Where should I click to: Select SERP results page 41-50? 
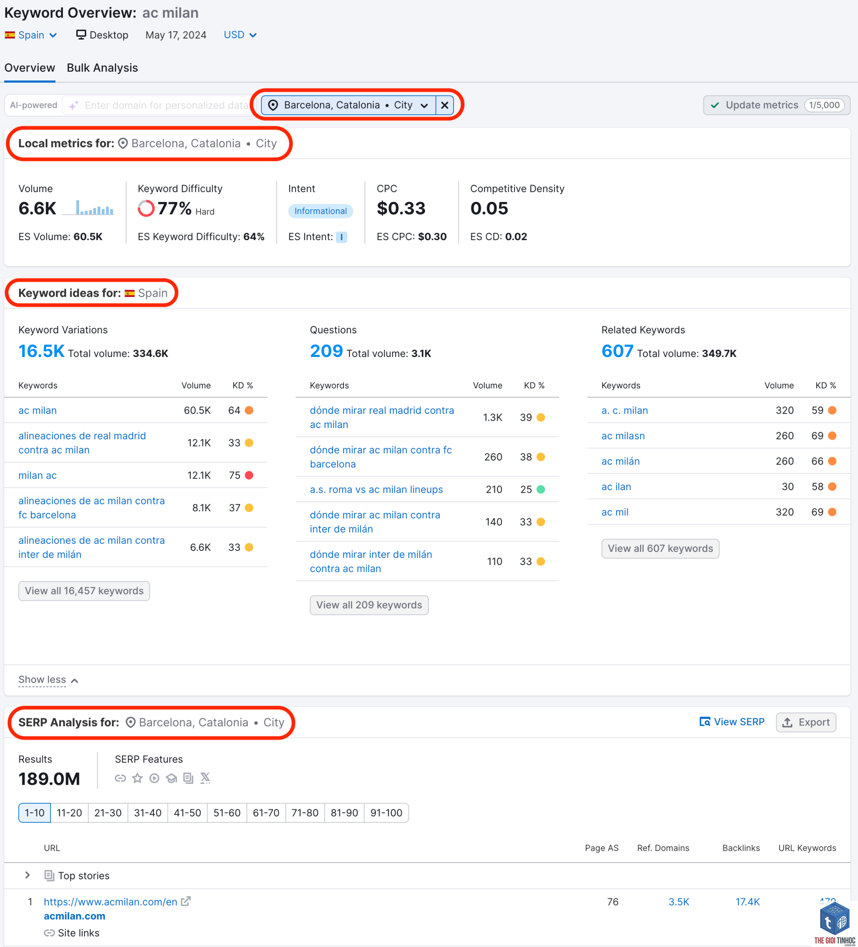(x=188, y=813)
